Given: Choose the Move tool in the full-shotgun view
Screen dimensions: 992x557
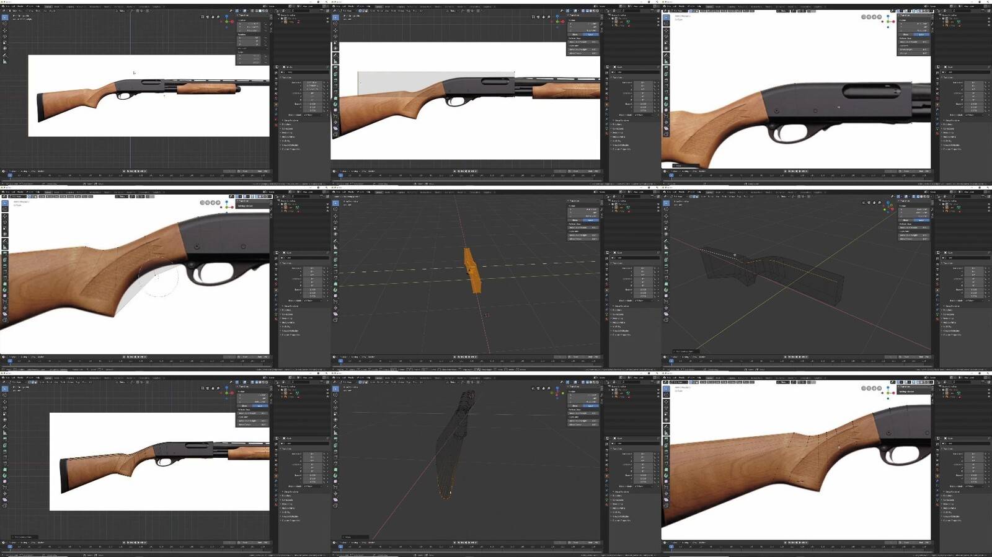Looking at the screenshot, I should click(x=5, y=30).
